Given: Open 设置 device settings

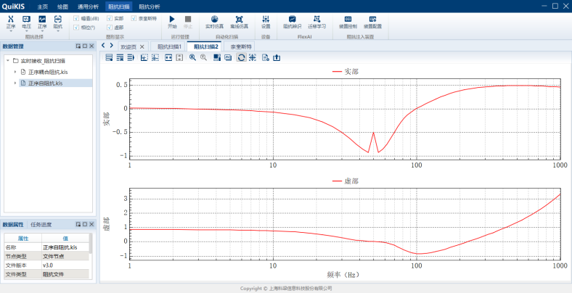Looking at the screenshot, I should pos(266,20).
